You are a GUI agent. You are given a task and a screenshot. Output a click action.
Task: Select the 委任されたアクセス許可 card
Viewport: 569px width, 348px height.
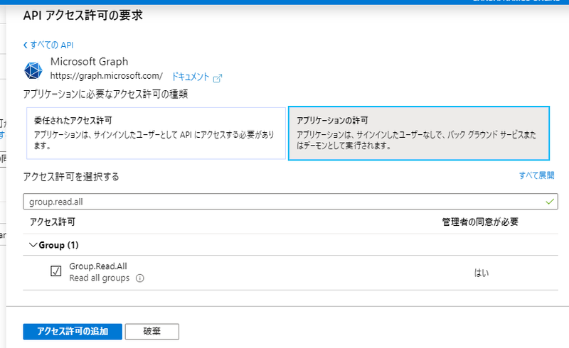(x=156, y=133)
